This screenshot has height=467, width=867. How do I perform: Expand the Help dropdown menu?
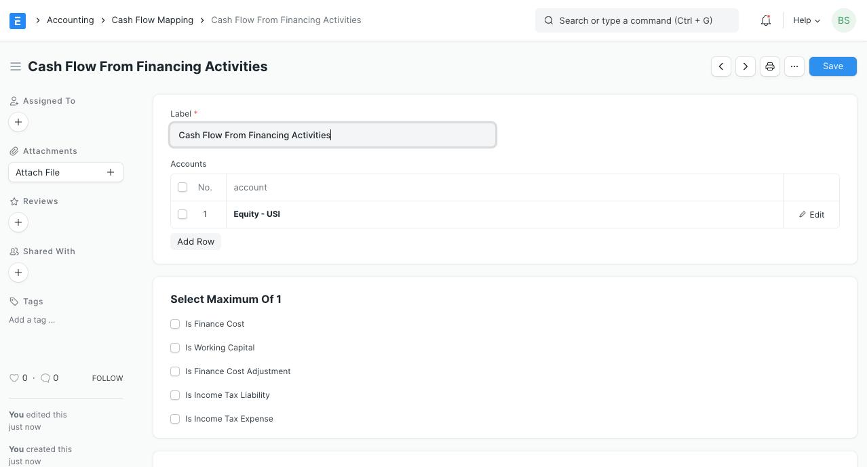click(807, 20)
